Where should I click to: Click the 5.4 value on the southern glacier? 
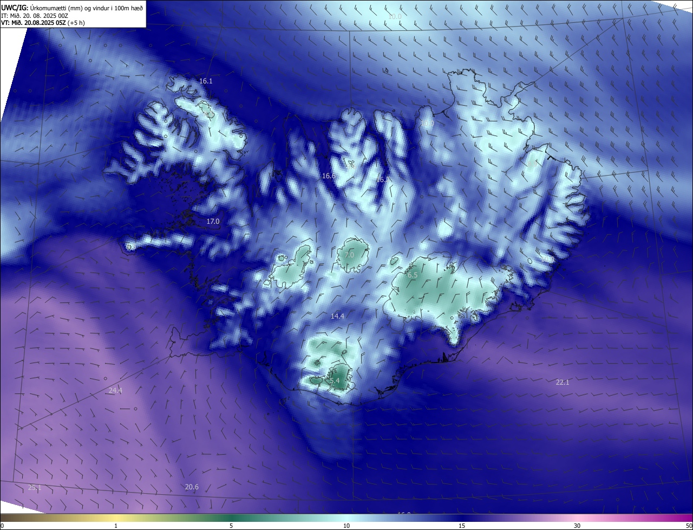point(335,381)
